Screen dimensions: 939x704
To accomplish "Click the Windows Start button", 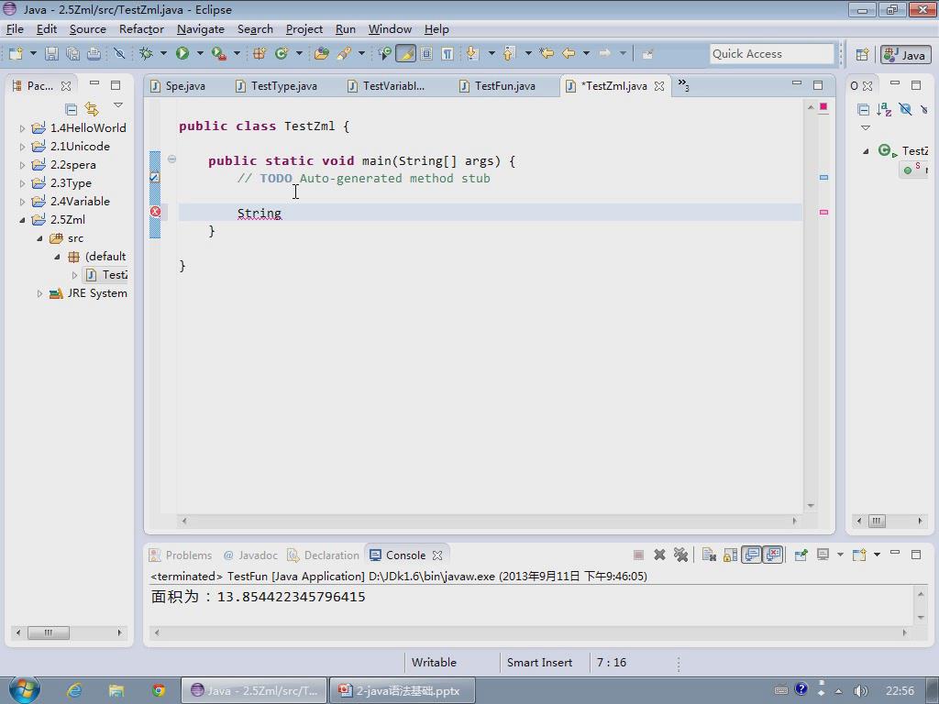I will pyautogui.click(x=24, y=689).
